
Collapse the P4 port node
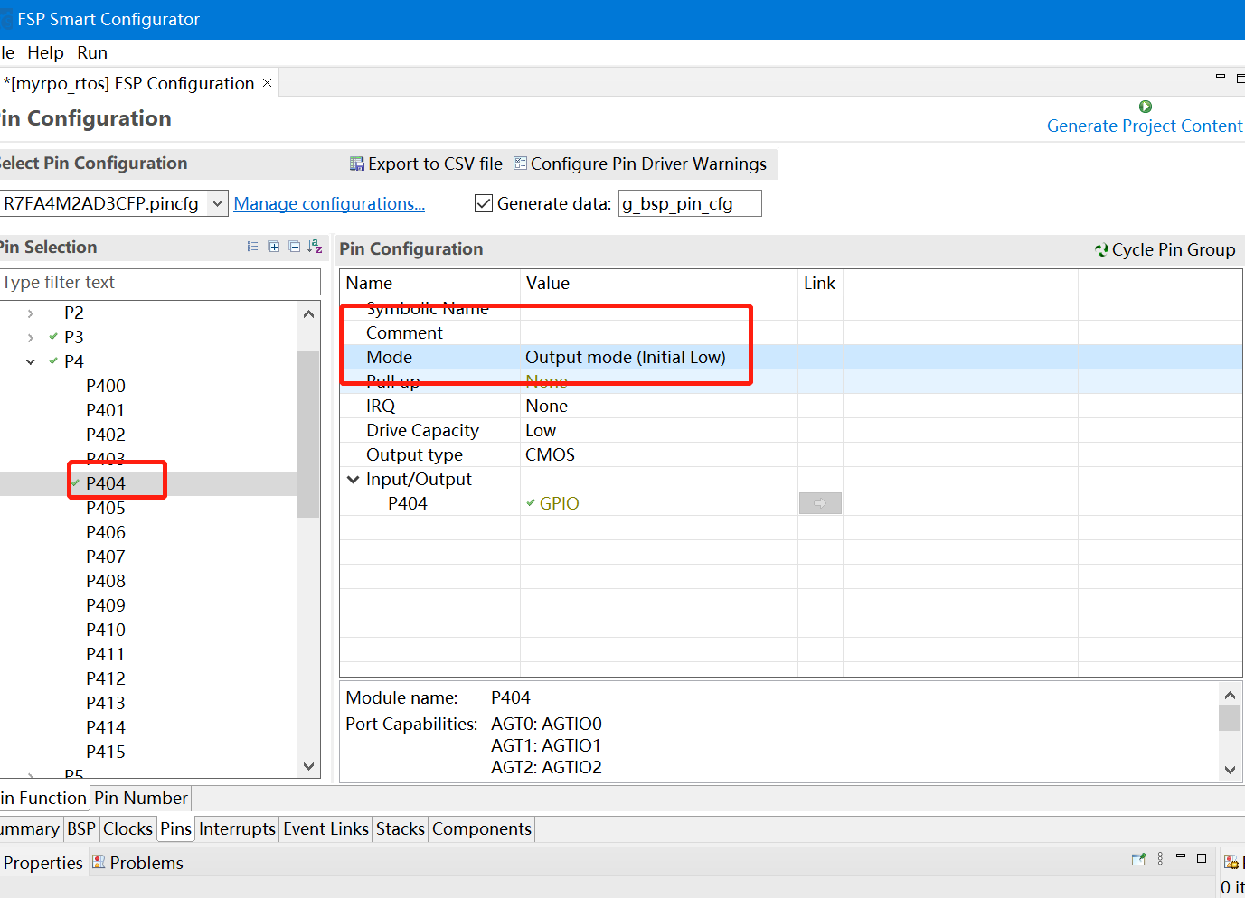31,361
